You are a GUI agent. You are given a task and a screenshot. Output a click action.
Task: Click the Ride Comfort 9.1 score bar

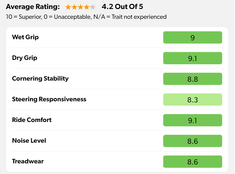pyautogui.click(x=192, y=120)
